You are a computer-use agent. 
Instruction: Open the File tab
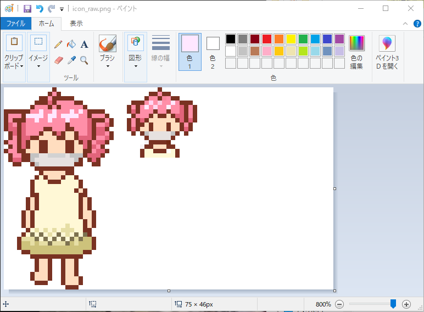pos(16,24)
